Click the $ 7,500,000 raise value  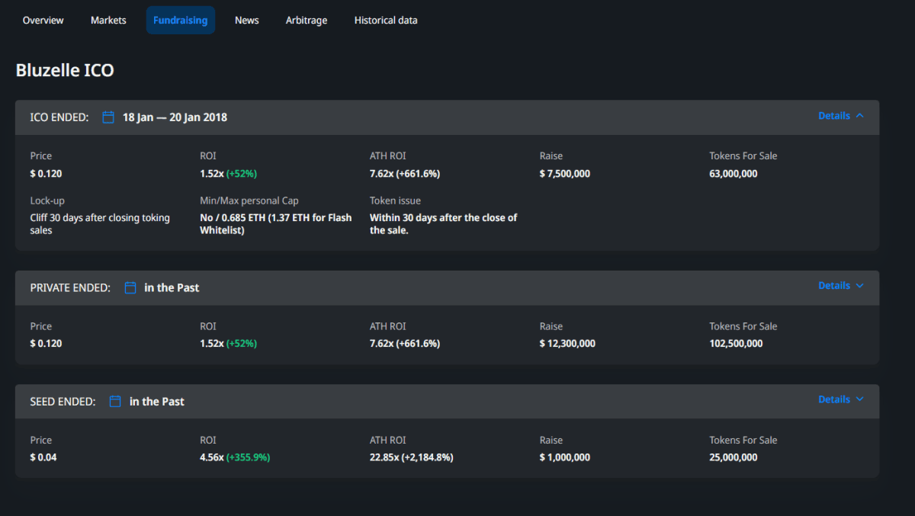[x=565, y=174]
